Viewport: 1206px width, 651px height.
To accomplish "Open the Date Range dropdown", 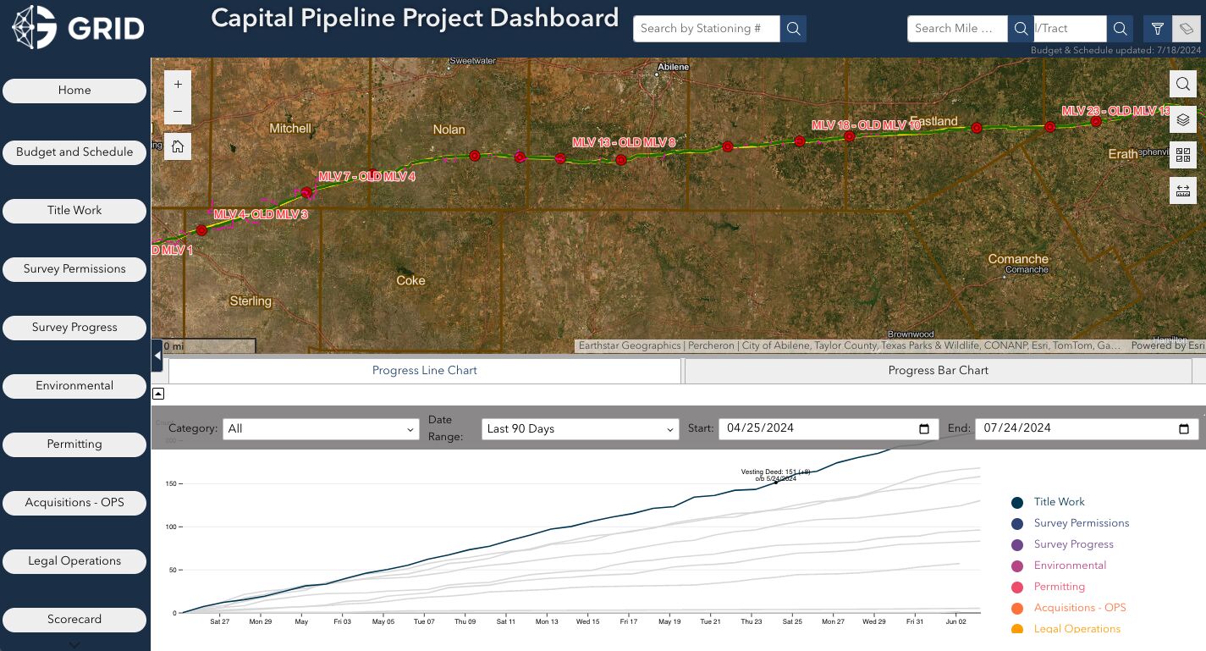I will click(x=580, y=429).
